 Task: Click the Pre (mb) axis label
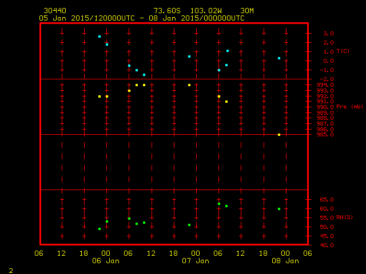(x=349, y=107)
